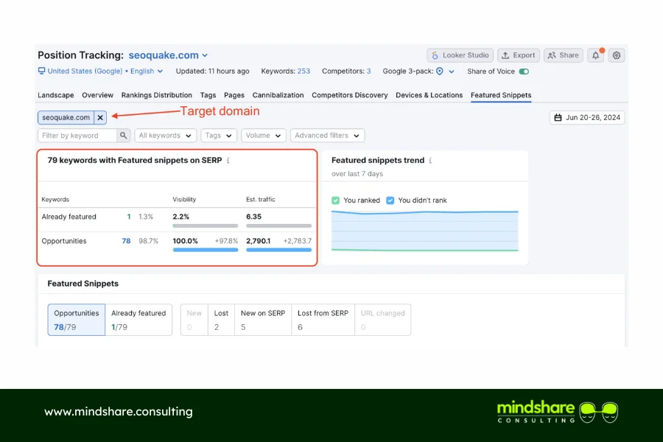Viewport: 663px width, 442px height.
Task: Open the Competitors Discovery tab
Action: click(x=350, y=95)
